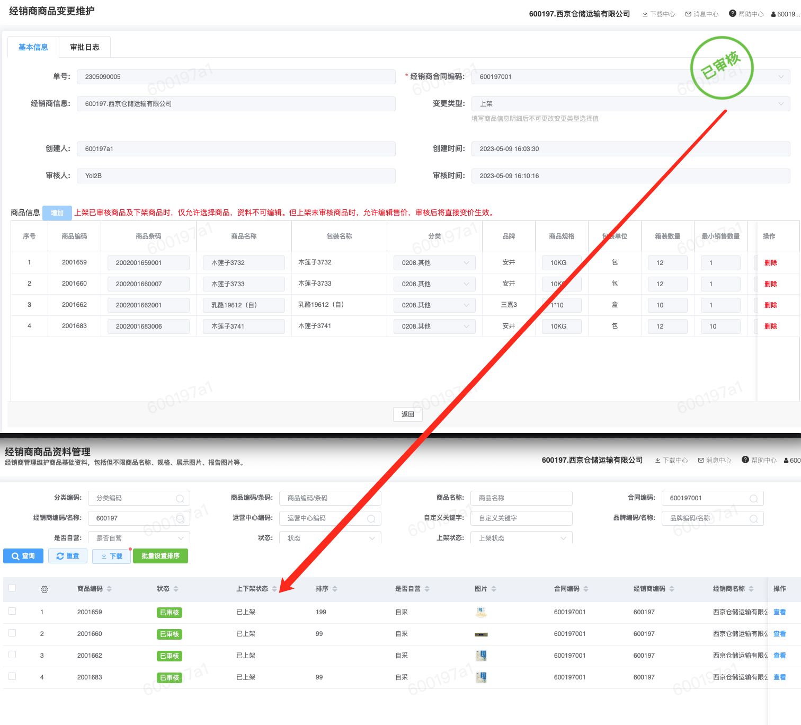The height and width of the screenshot is (725, 801).
Task: Open 消息中心 in the top header
Action: point(702,14)
